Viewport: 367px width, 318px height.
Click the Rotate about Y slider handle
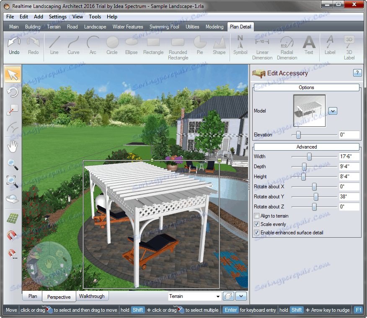click(x=316, y=197)
